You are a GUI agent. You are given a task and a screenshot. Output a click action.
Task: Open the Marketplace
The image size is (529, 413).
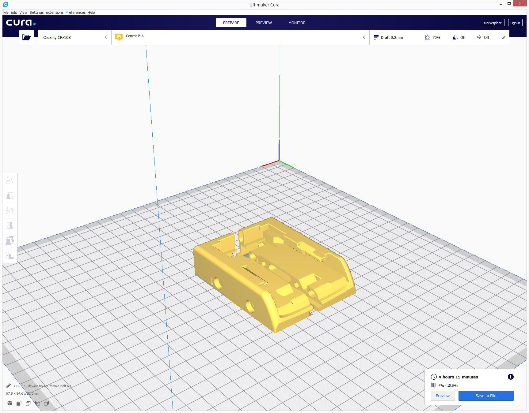[493, 23]
